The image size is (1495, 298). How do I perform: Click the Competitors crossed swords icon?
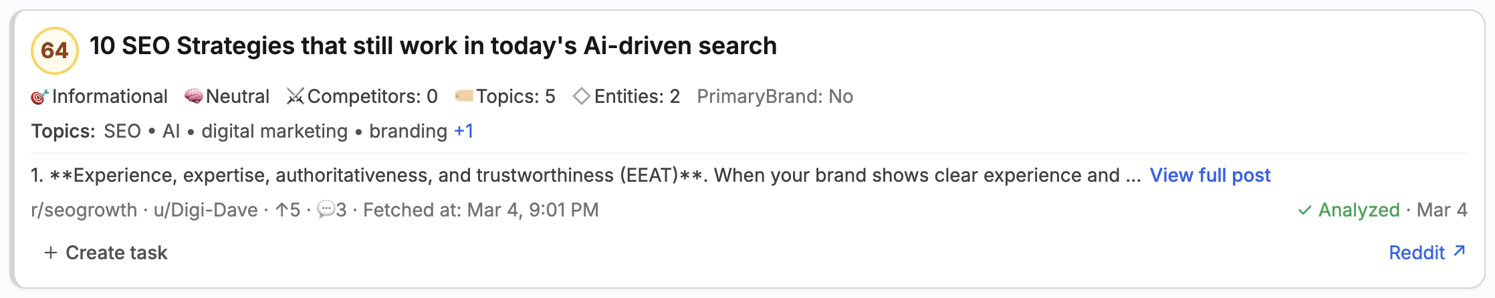[295, 96]
